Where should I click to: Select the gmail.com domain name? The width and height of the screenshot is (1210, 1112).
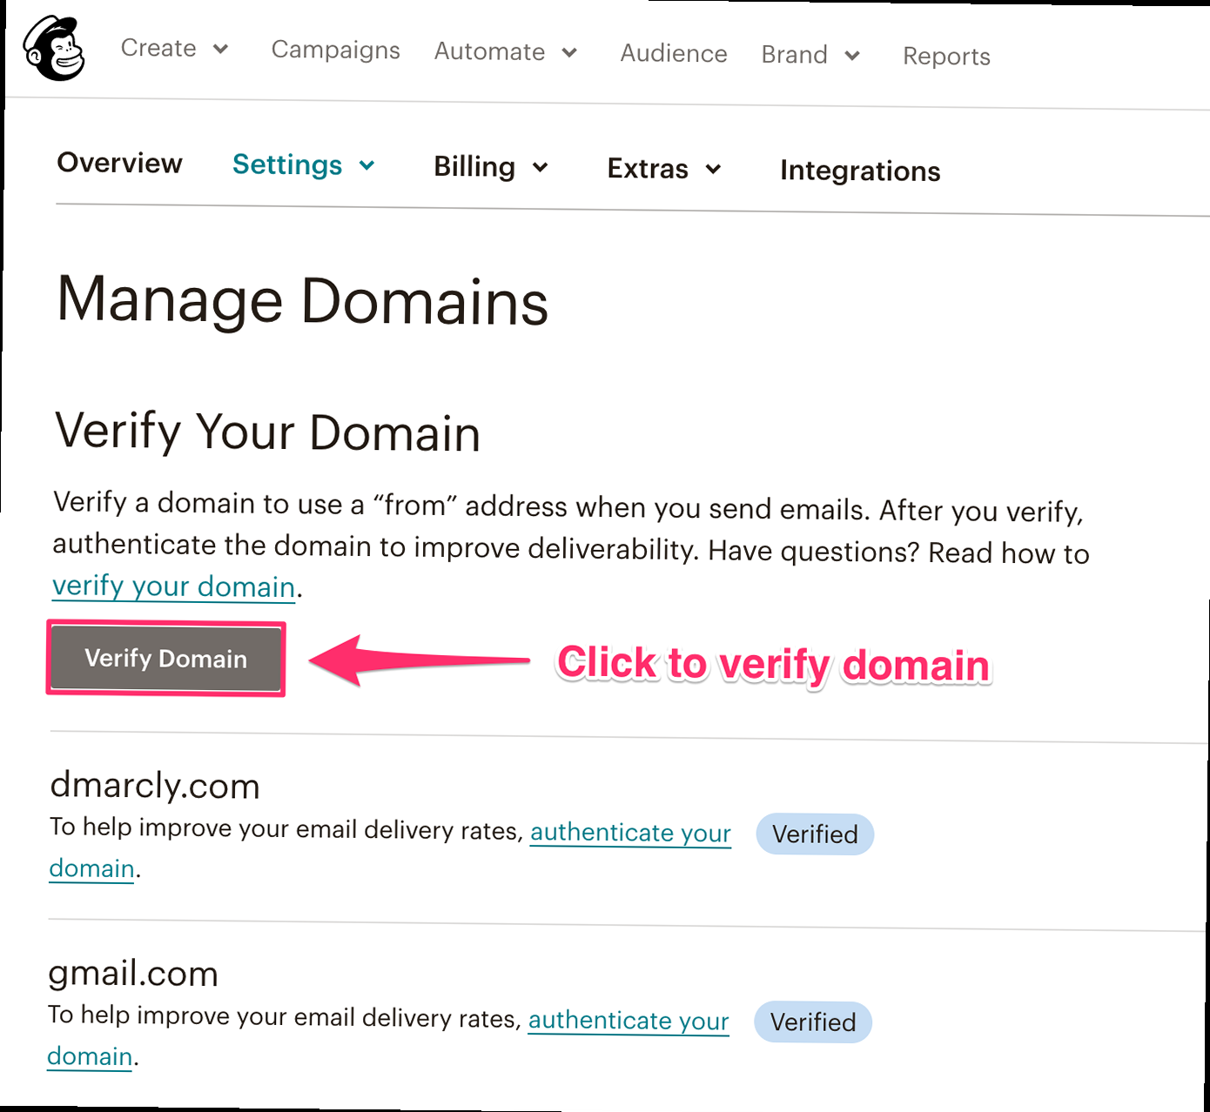tap(133, 974)
